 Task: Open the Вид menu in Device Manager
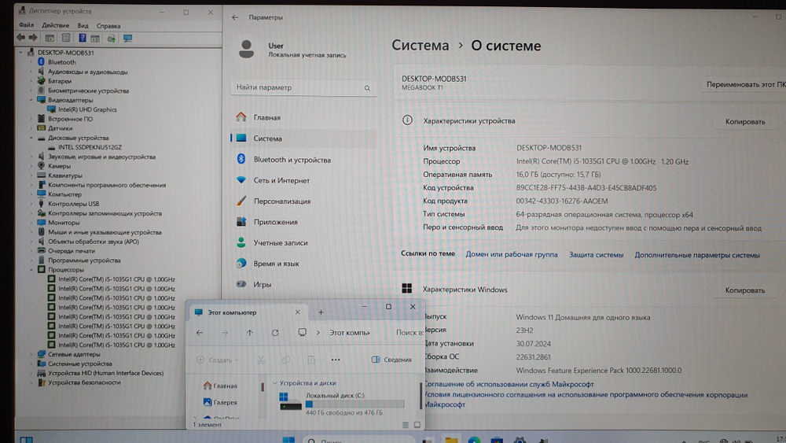[83, 25]
